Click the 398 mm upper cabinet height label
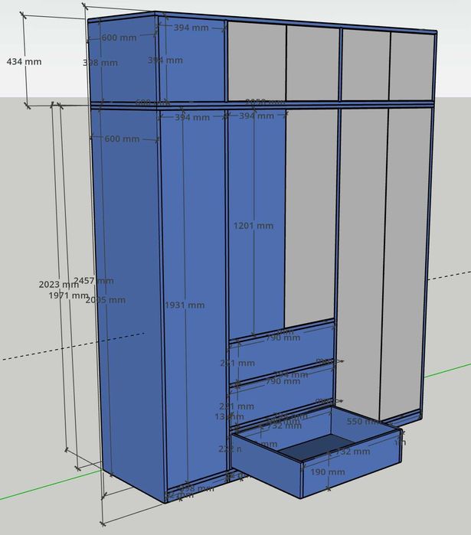 pyautogui.click(x=100, y=63)
